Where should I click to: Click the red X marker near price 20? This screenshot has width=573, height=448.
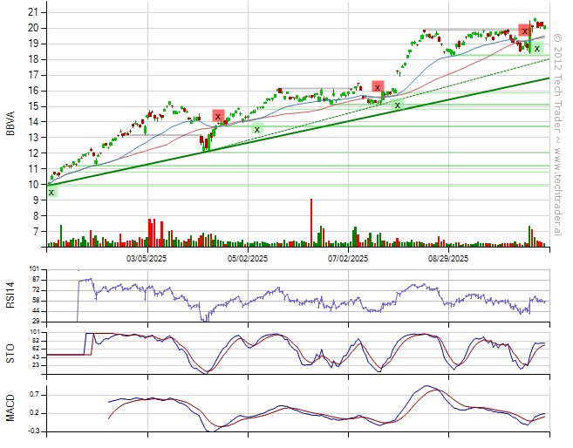[524, 31]
